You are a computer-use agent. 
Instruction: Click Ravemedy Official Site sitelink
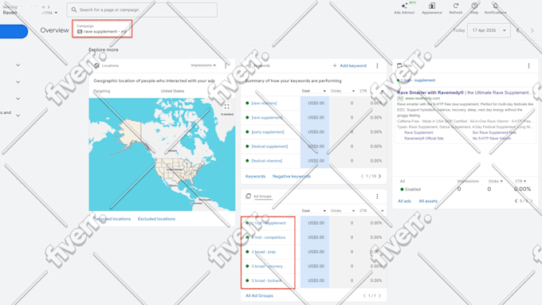[424, 139]
